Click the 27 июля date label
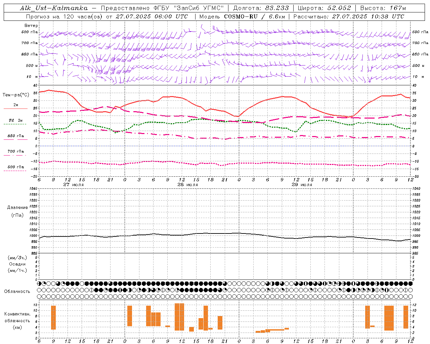The width and height of the screenshot is (430, 344). point(74,185)
